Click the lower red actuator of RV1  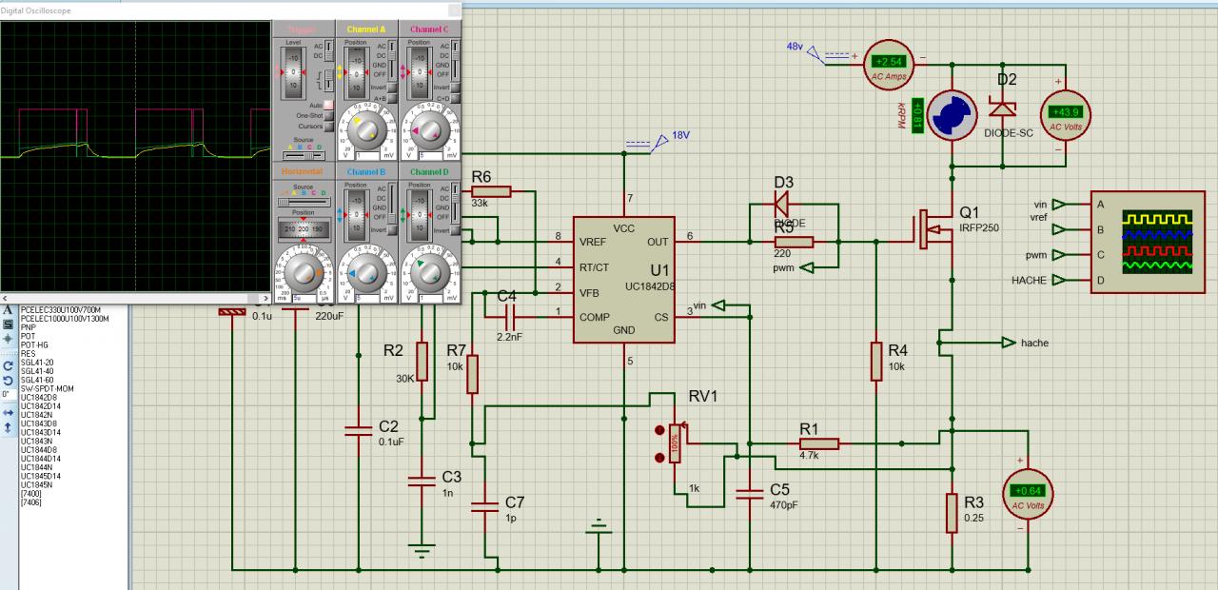coord(659,458)
